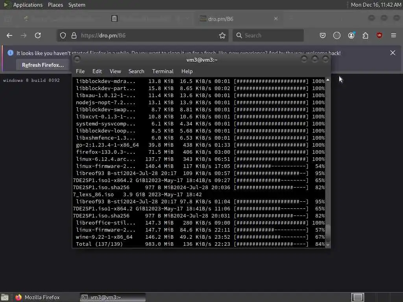Bookmark this page with the star
The height and width of the screenshot is (302, 403).
222,35
